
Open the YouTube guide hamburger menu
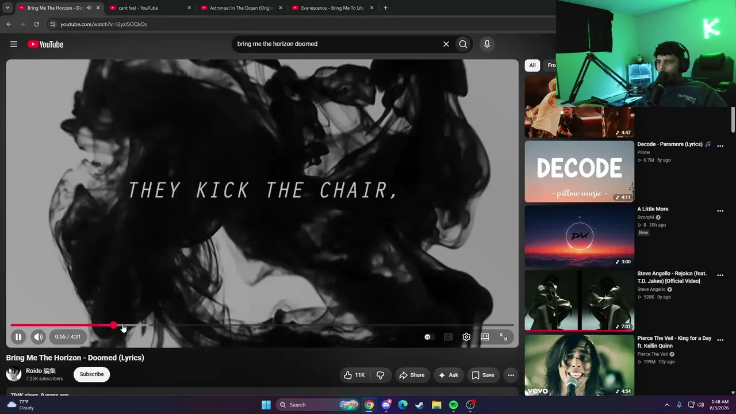[14, 44]
